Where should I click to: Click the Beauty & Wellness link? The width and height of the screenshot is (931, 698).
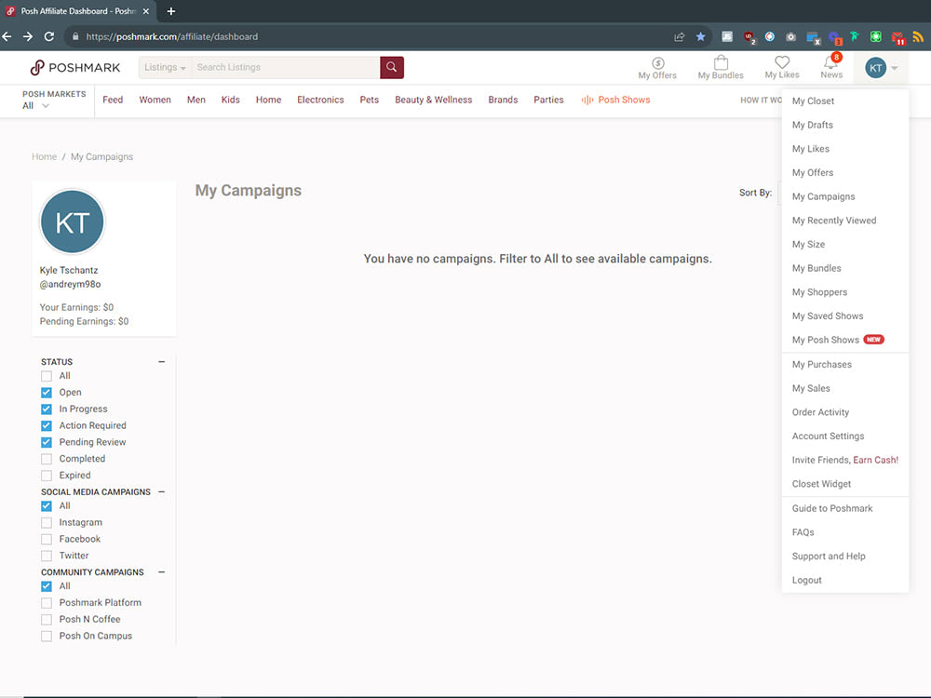[434, 100]
